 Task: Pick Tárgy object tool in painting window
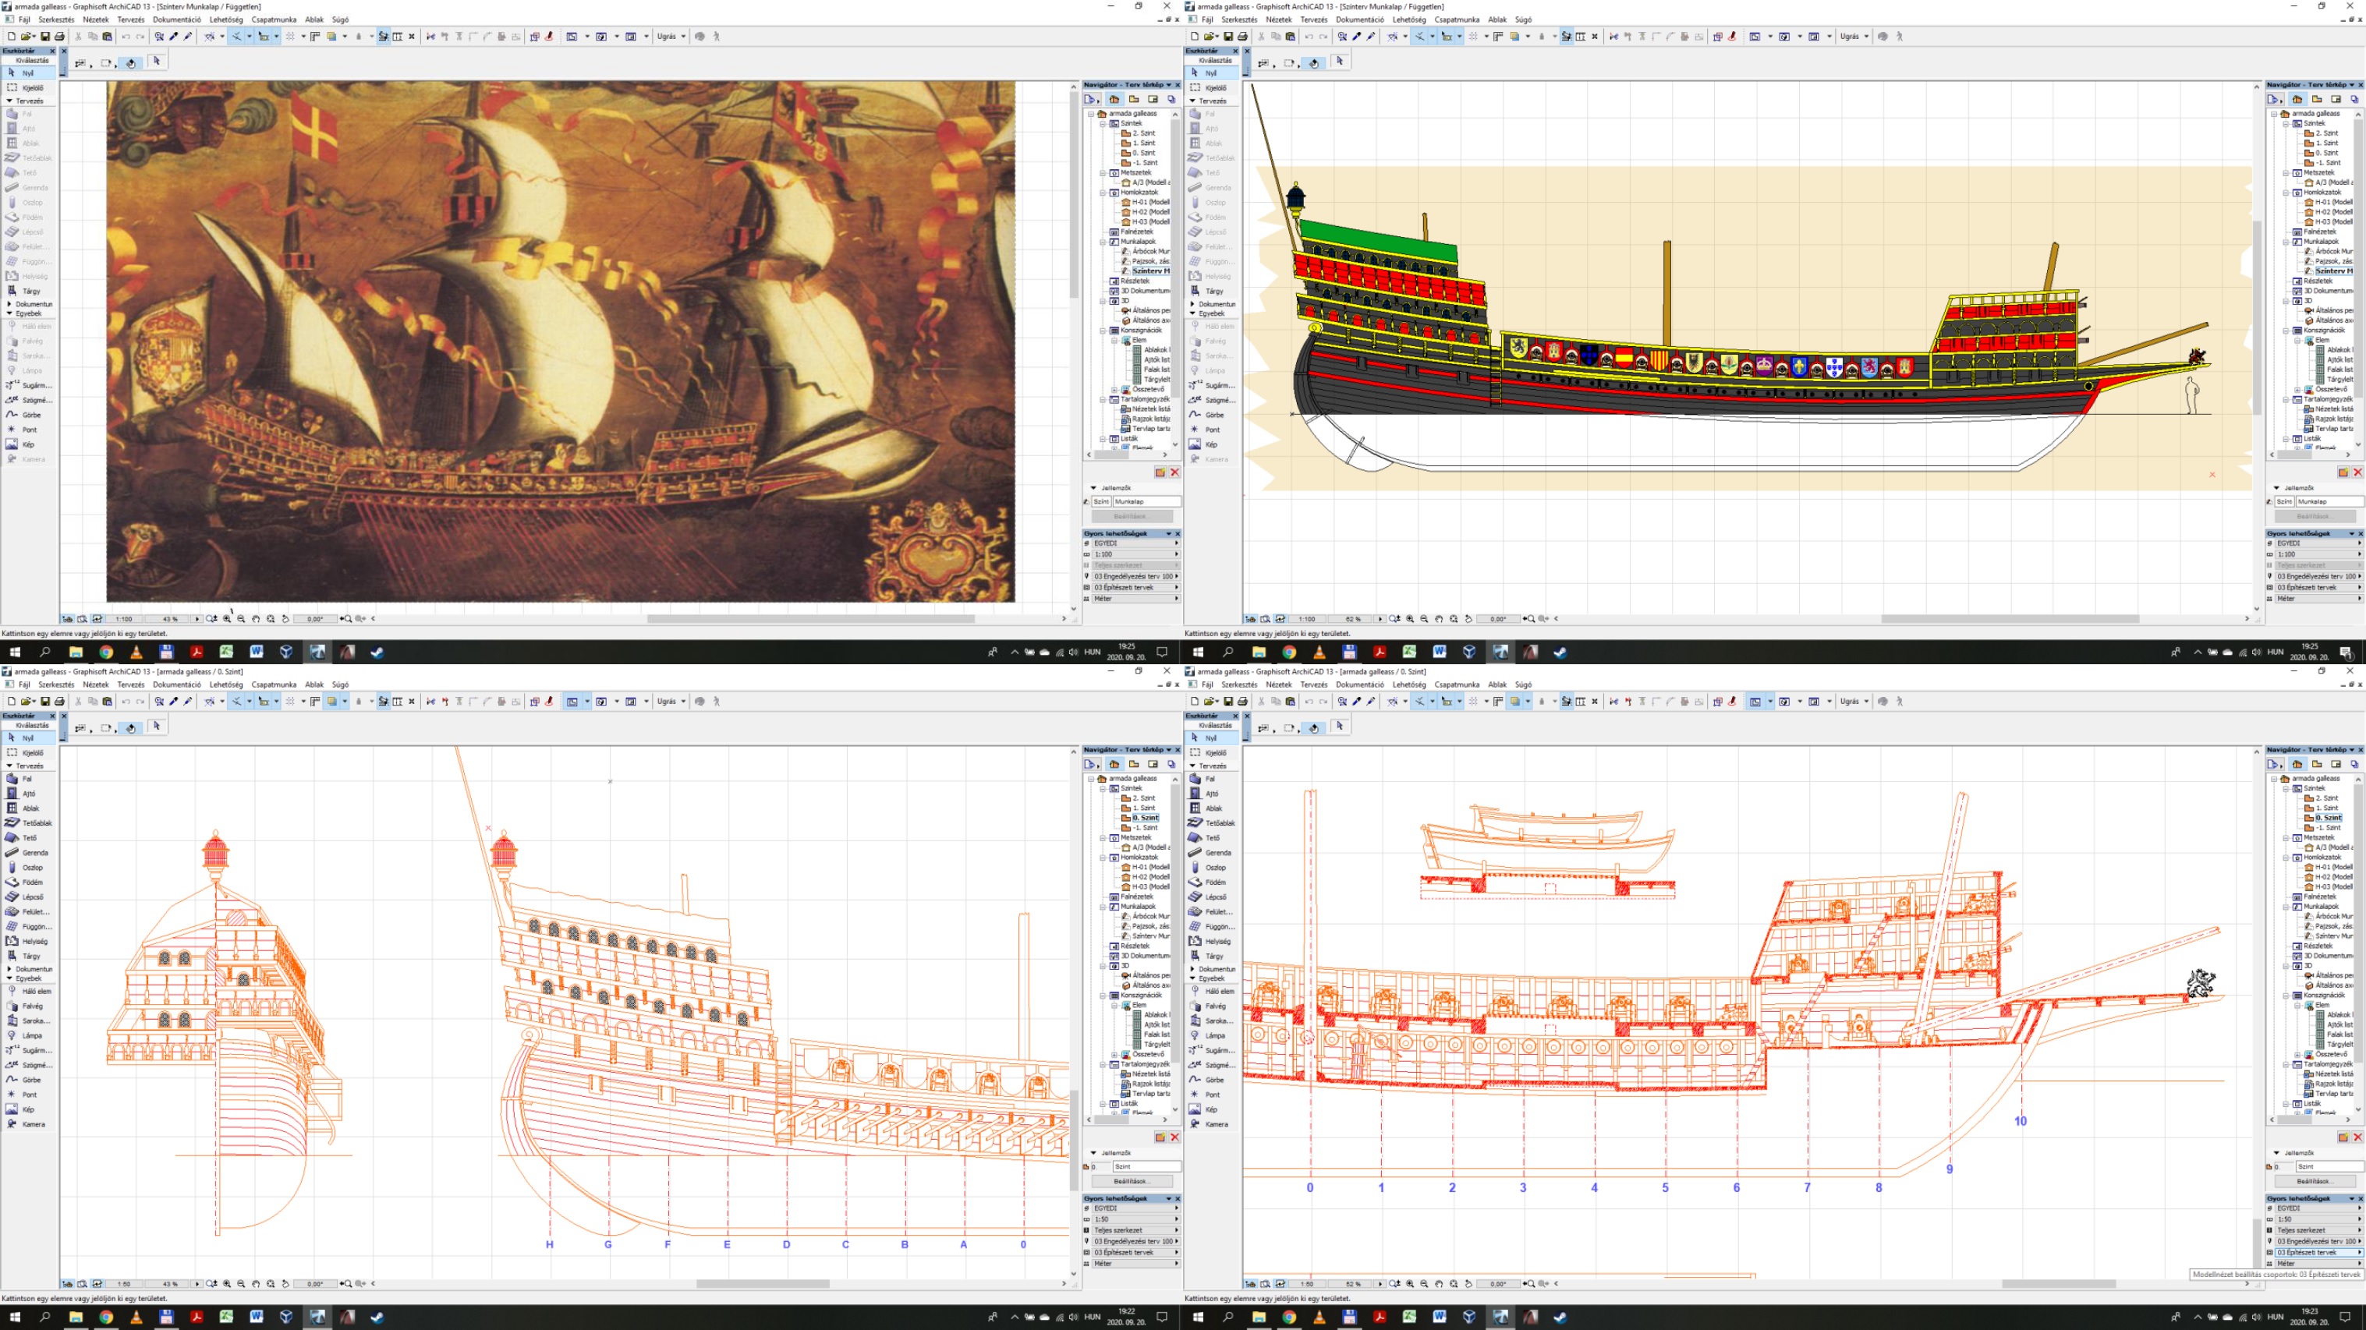click(27, 291)
